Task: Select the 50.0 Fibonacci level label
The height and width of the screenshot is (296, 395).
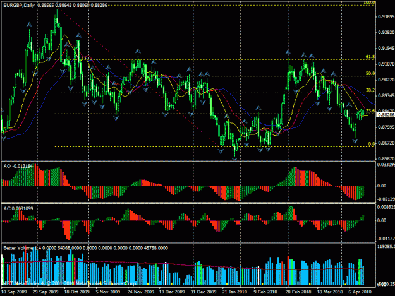Action: point(370,73)
